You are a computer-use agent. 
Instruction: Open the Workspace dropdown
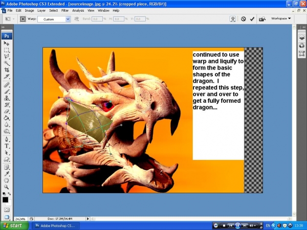(x=281, y=18)
